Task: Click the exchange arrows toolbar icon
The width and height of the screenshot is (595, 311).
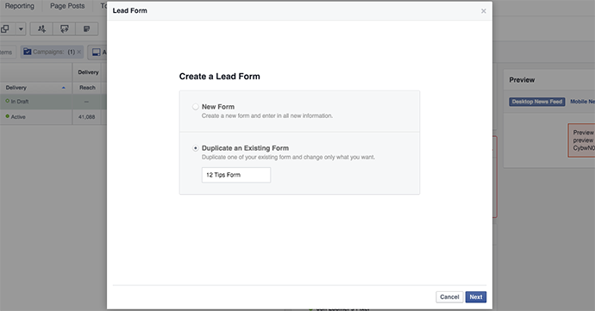Action: pyautogui.click(x=64, y=28)
